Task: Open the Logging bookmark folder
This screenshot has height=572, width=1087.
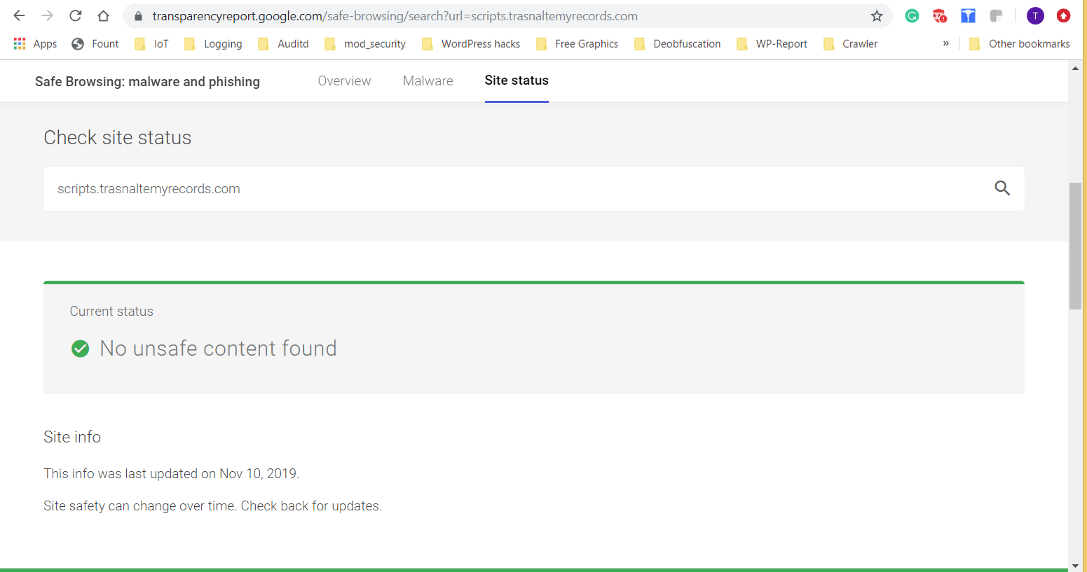Action: point(213,43)
